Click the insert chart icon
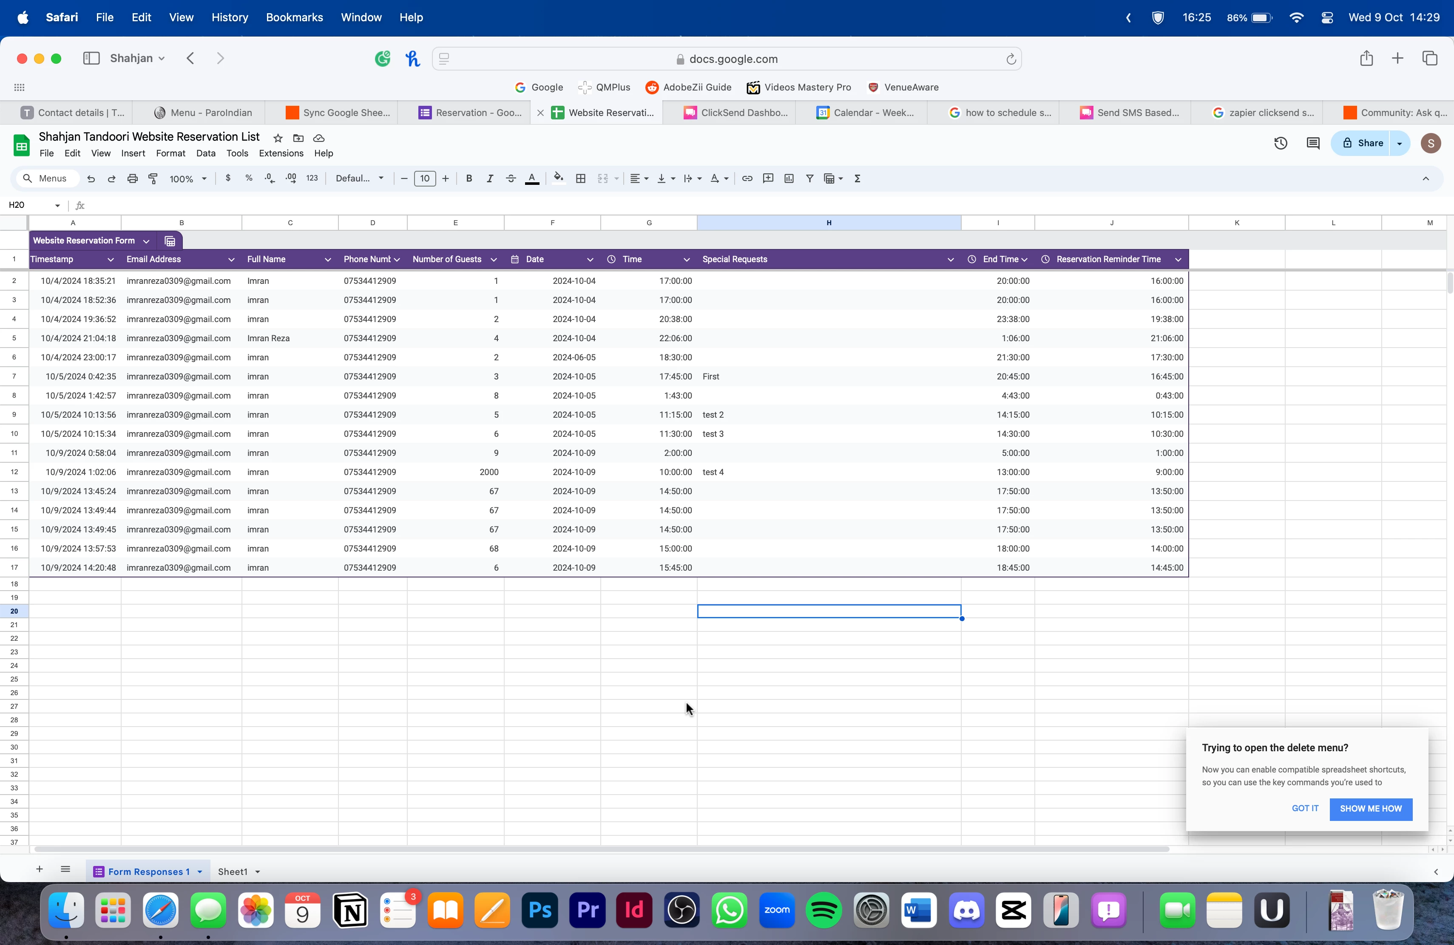 coord(789,179)
